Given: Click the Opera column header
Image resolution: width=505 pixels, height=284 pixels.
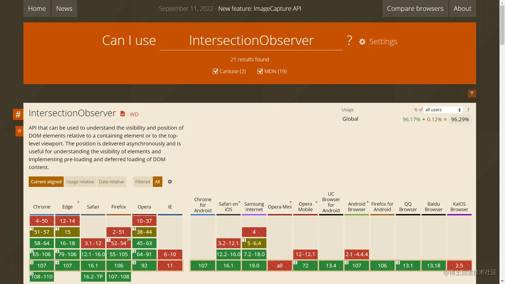Looking at the screenshot, I should click(144, 207).
